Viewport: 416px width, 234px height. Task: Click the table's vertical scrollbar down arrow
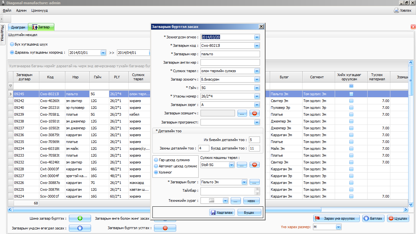pyautogui.click(x=411, y=204)
